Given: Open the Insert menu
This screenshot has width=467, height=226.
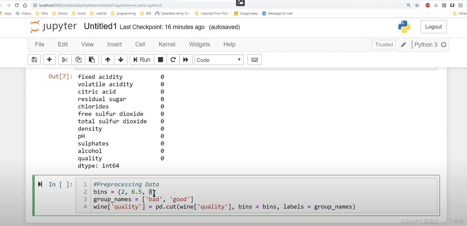Looking at the screenshot, I should pos(114,44).
